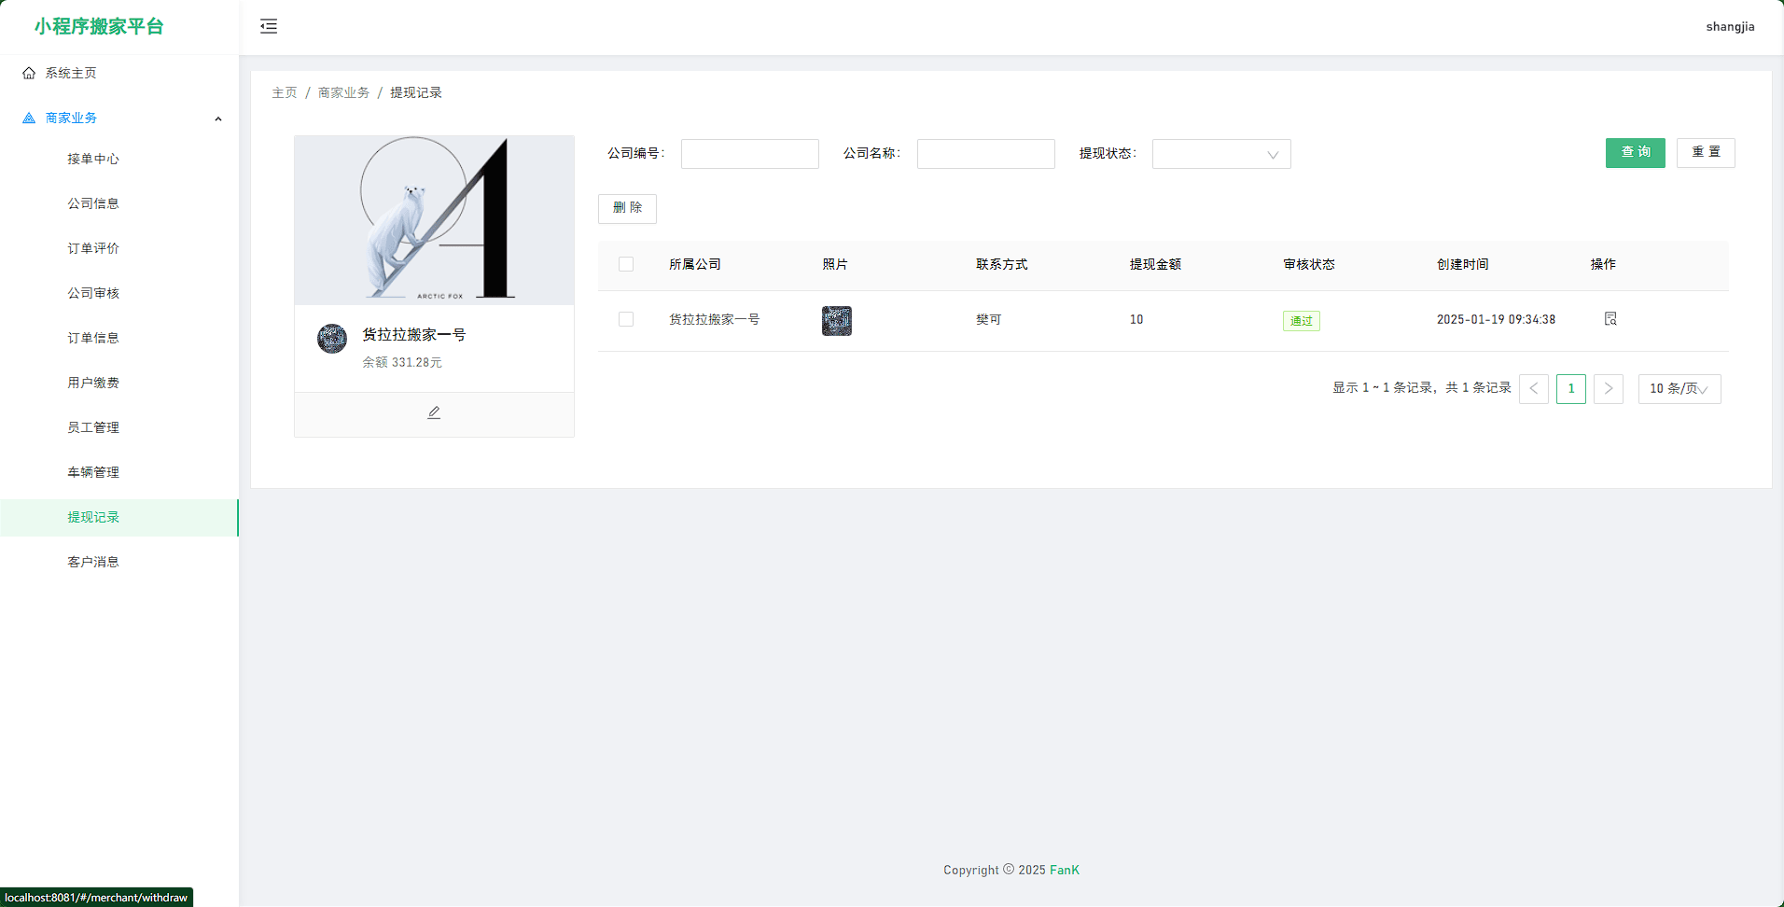Click the green 查询 button

pos(1635,153)
